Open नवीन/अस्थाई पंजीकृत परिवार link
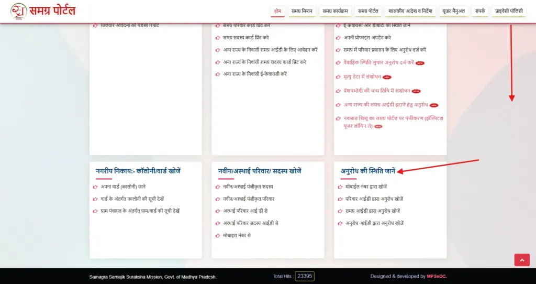Image resolution: width=536 pixels, height=284 pixels. [x=249, y=199]
